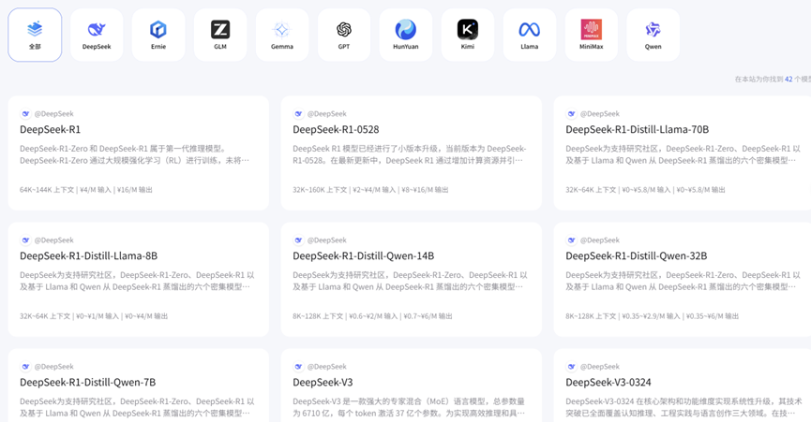This screenshot has height=422, width=811.
Task: Open the DeepSeek-R1-Distill-Qwen-14B model title
Action: [x=363, y=255]
